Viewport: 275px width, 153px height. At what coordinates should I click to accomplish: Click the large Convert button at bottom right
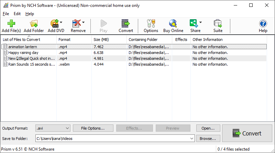247,133
